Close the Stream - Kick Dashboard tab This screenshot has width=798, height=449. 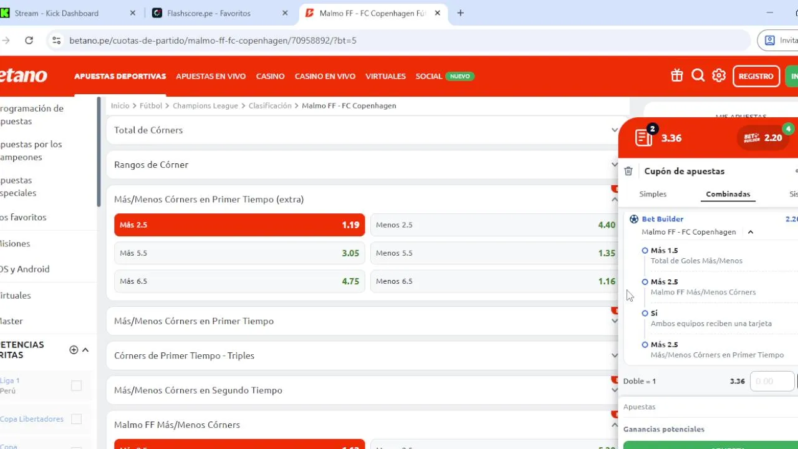click(133, 13)
